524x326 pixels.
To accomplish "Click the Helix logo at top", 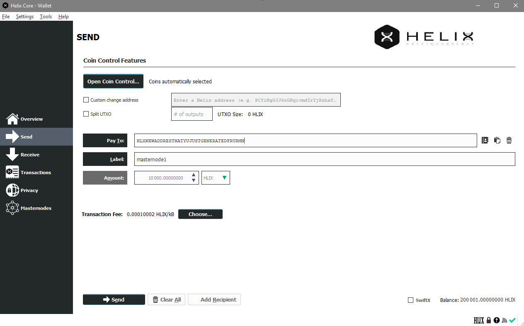I will point(424,37).
